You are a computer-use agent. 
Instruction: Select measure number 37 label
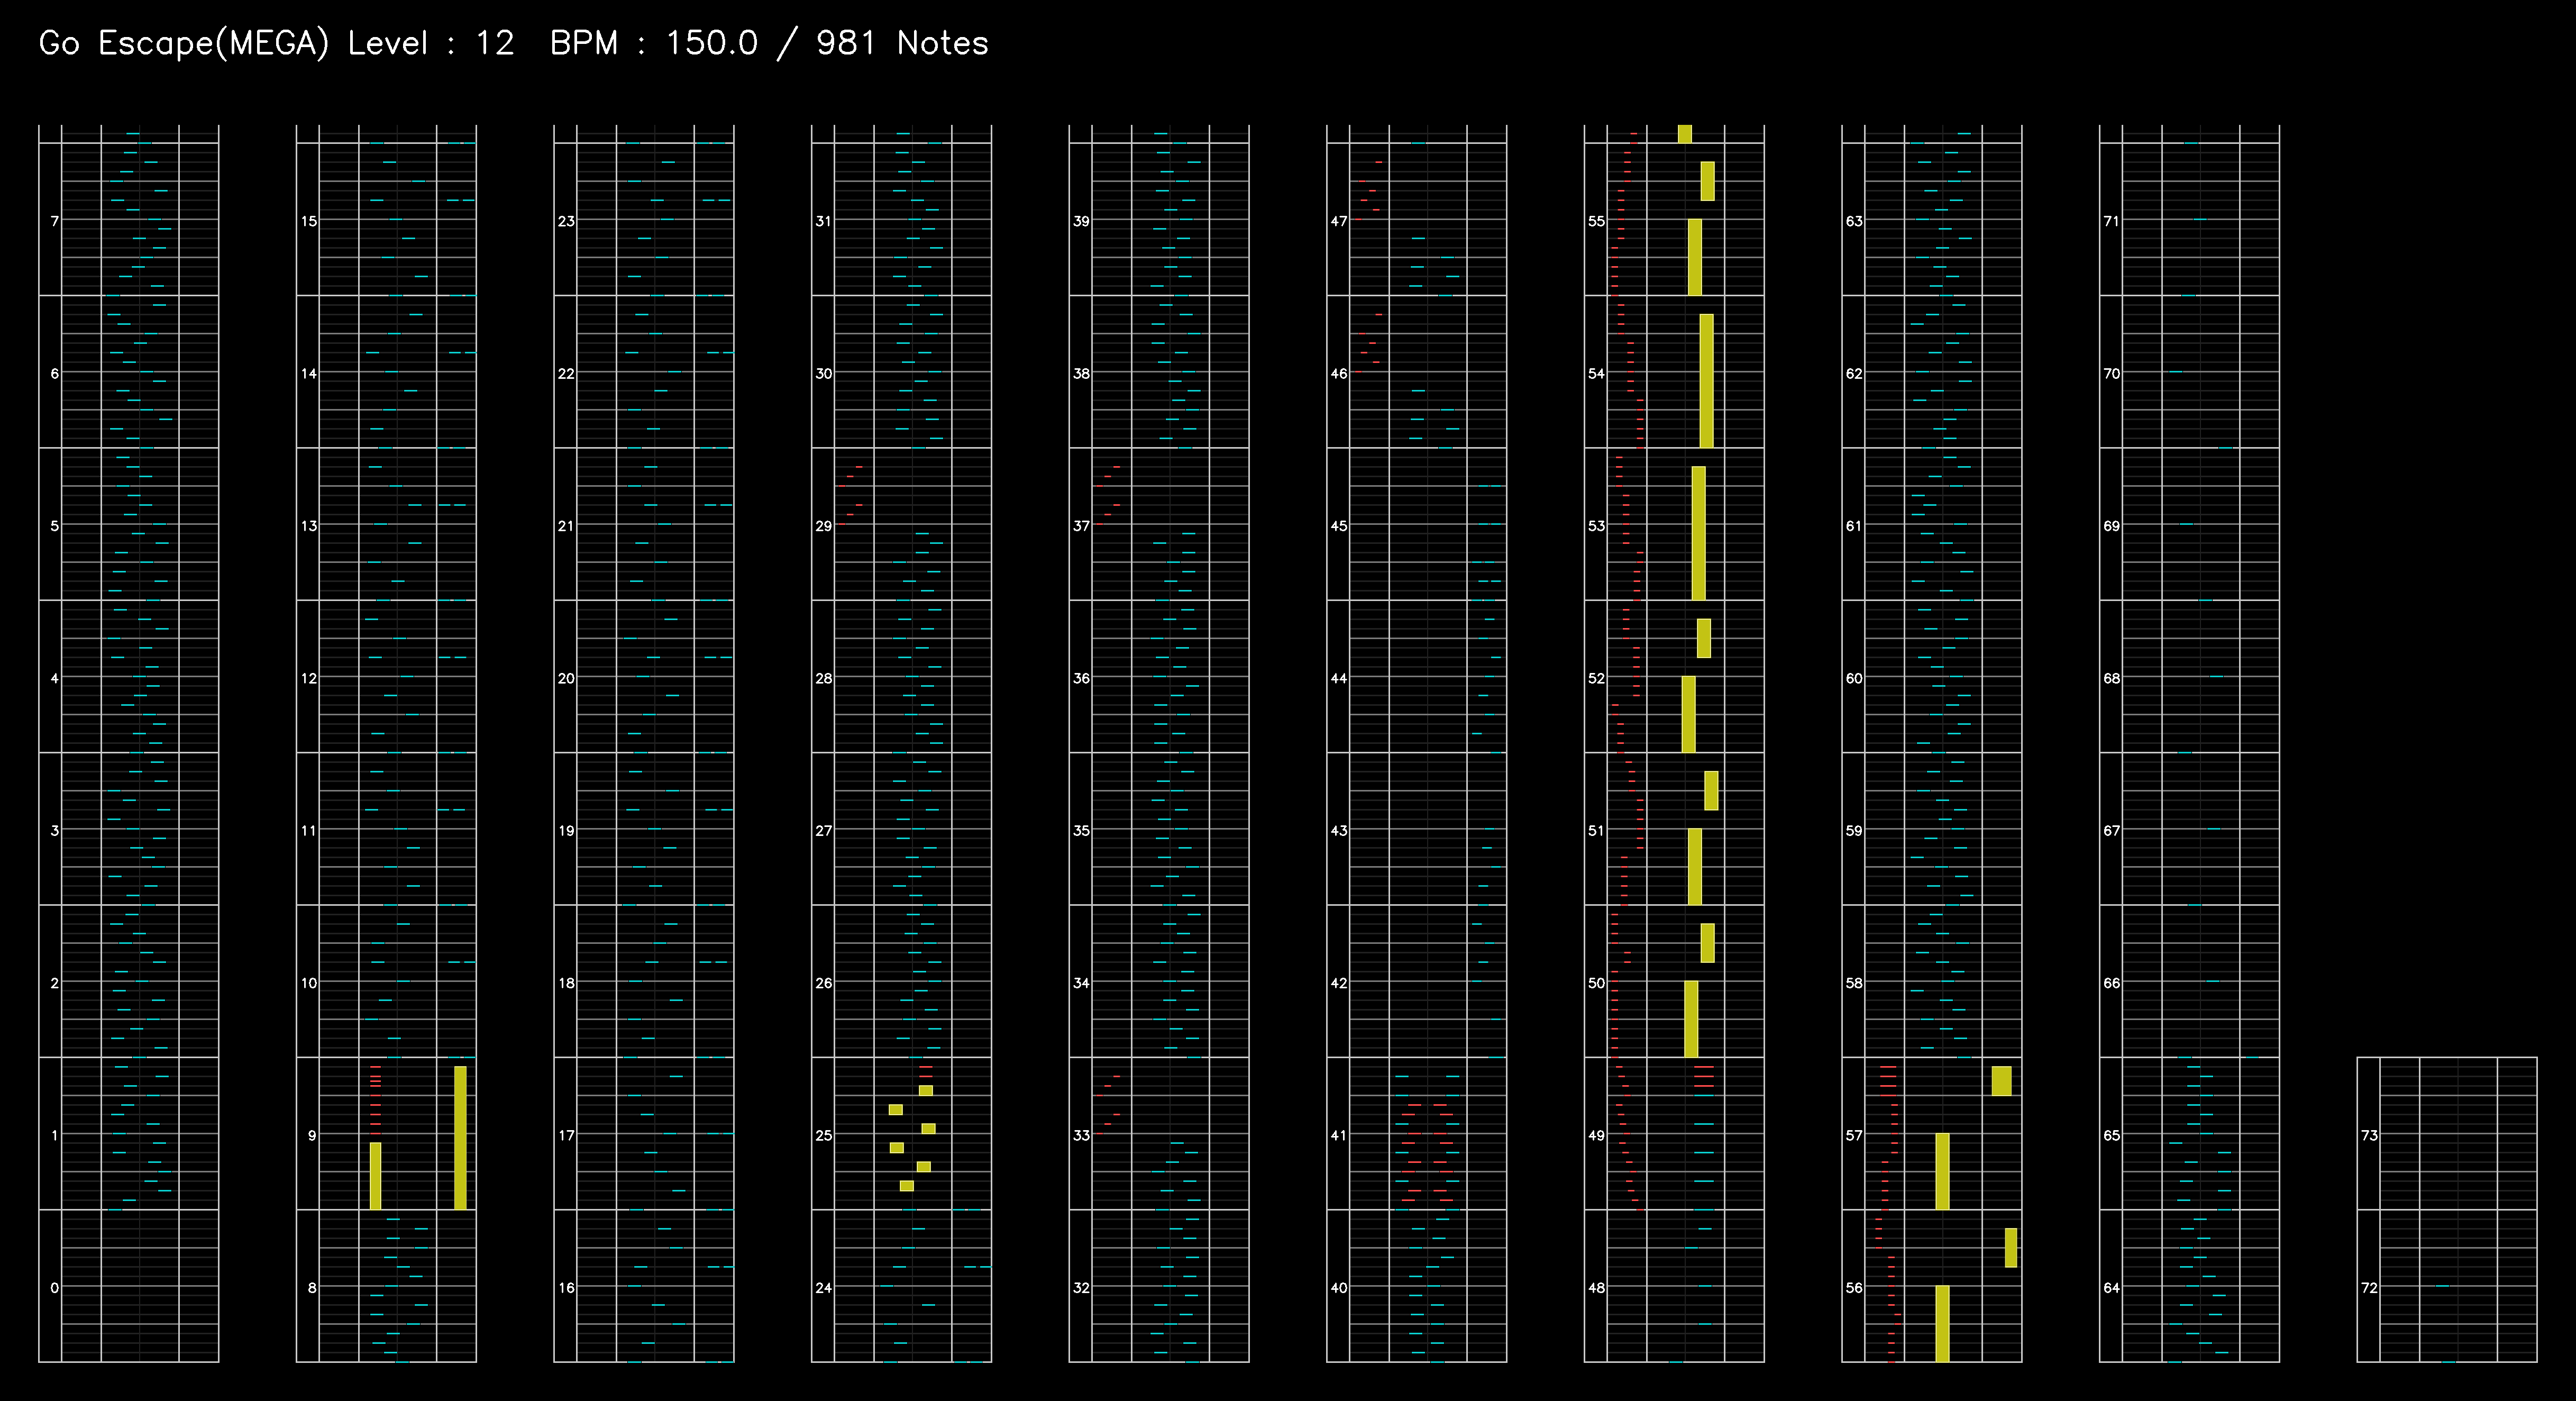tap(1081, 526)
